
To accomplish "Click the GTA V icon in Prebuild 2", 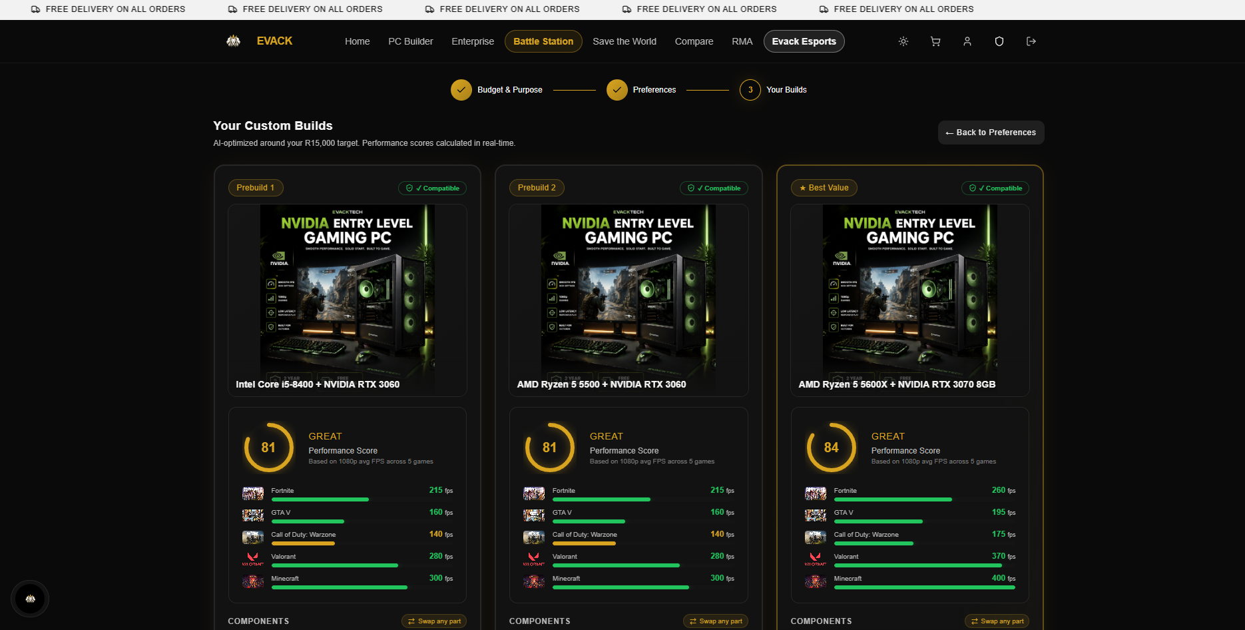I will 534,515.
